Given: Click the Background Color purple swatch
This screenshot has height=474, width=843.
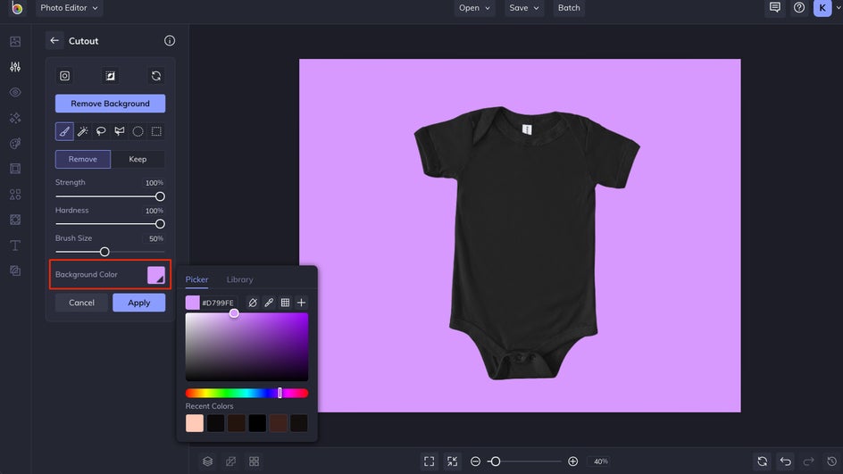Looking at the screenshot, I should [156, 275].
